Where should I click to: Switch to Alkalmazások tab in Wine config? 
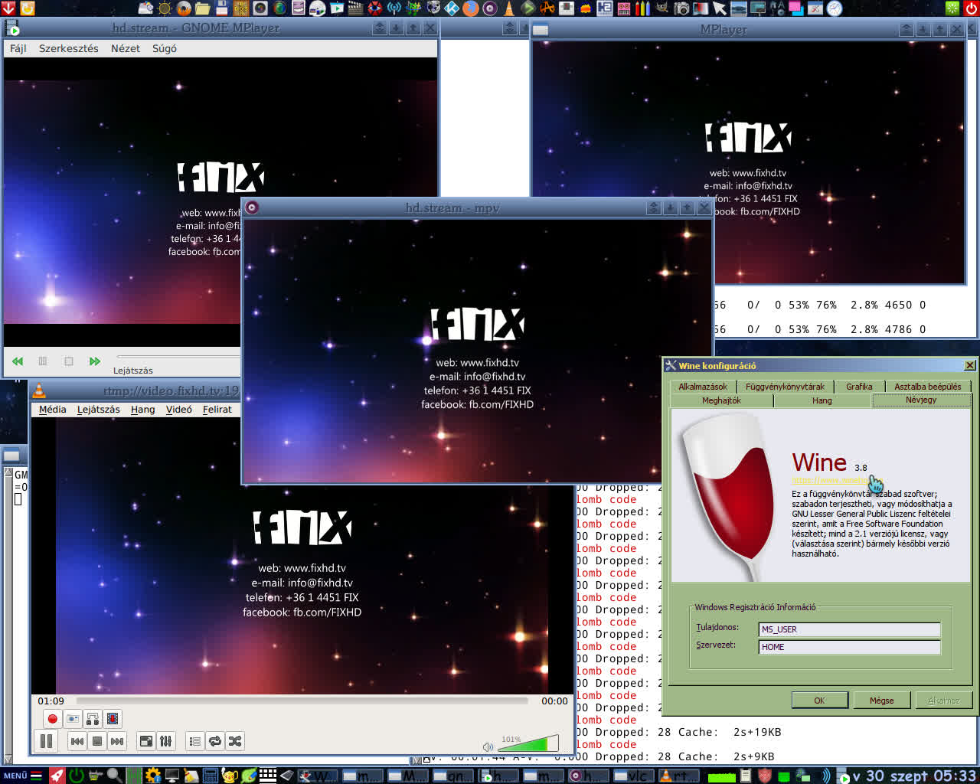(703, 387)
